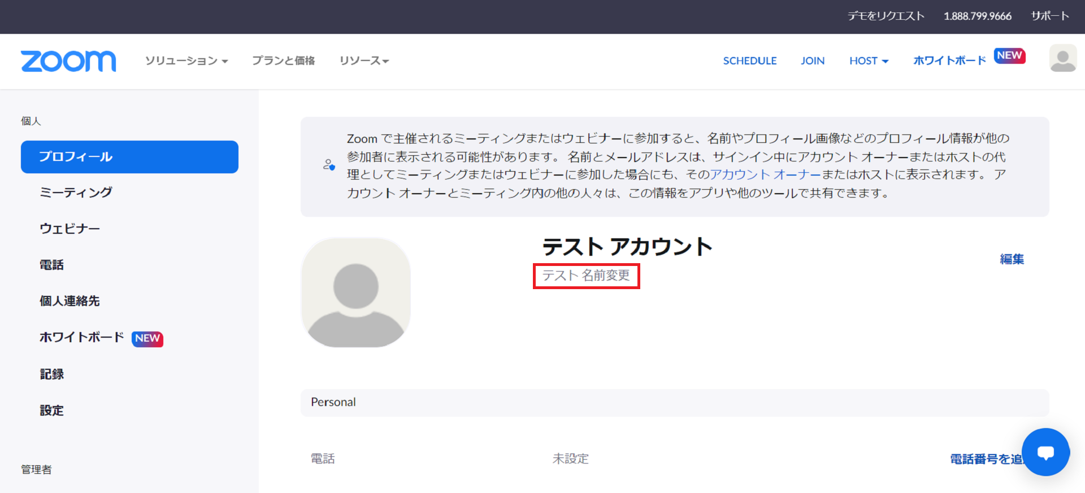Open the HOST dropdown

coord(869,61)
